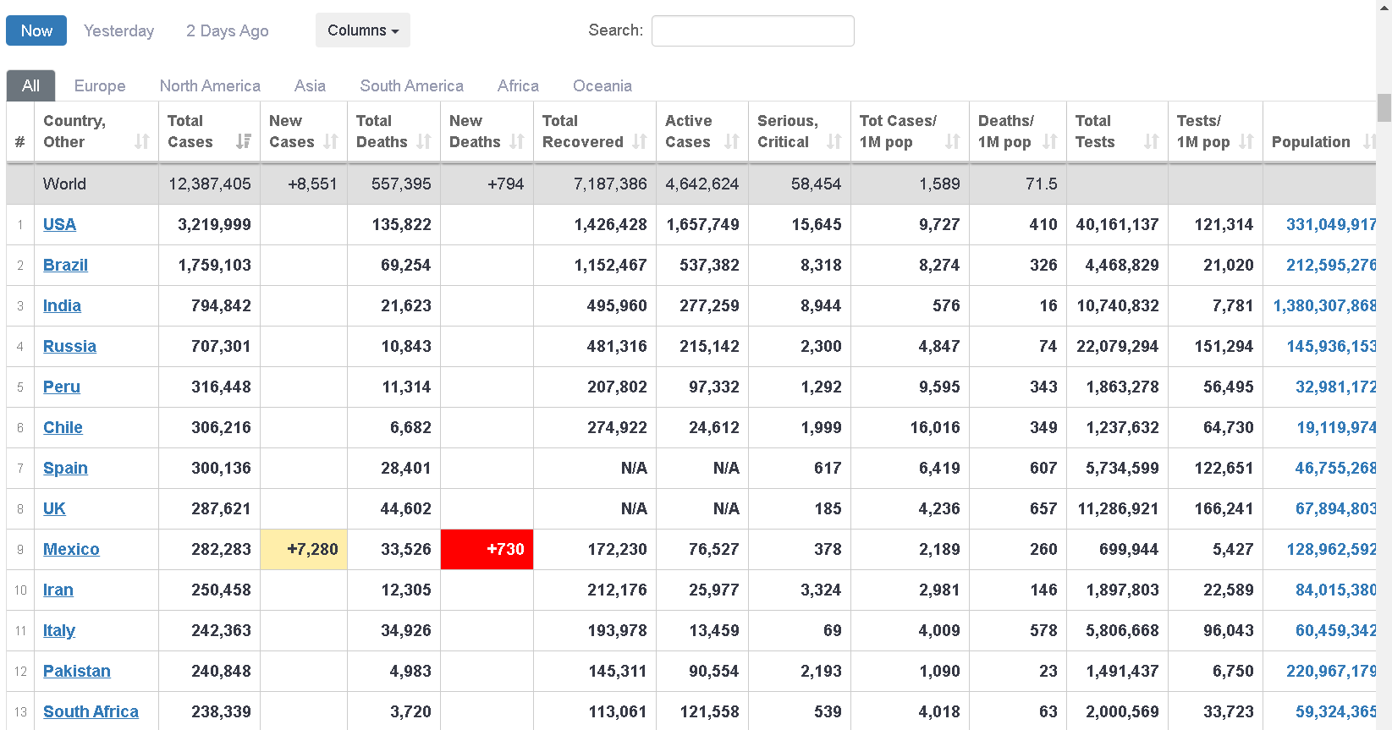Sort by Deaths/1M pop sort icon
Screen dimensions: 1392x730
[1050, 141]
